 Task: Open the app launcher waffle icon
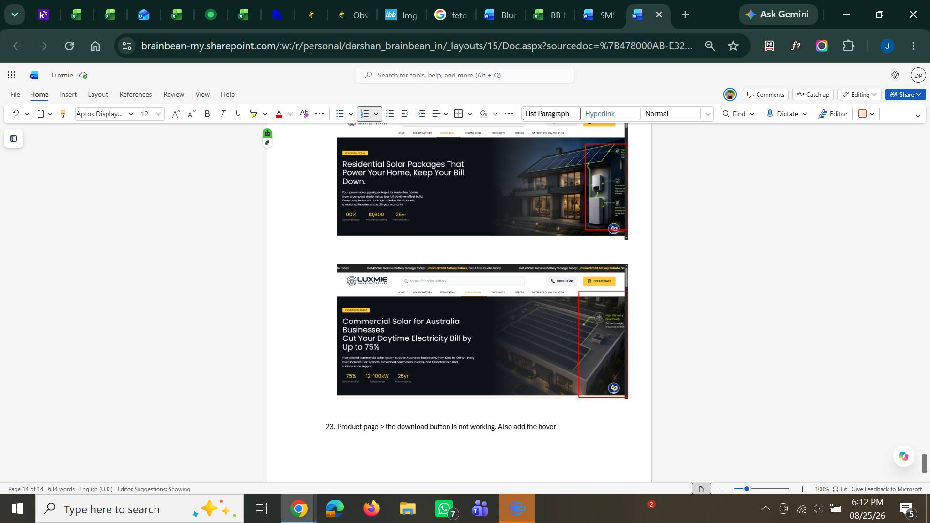tap(12, 75)
